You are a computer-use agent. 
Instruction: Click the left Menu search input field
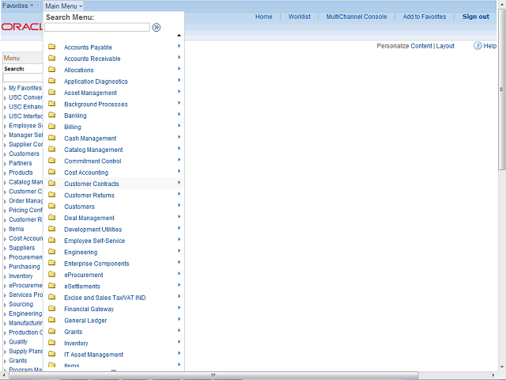coord(23,78)
